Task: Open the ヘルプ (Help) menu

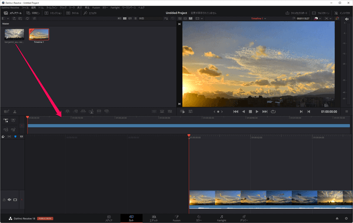Action: pos(141,8)
